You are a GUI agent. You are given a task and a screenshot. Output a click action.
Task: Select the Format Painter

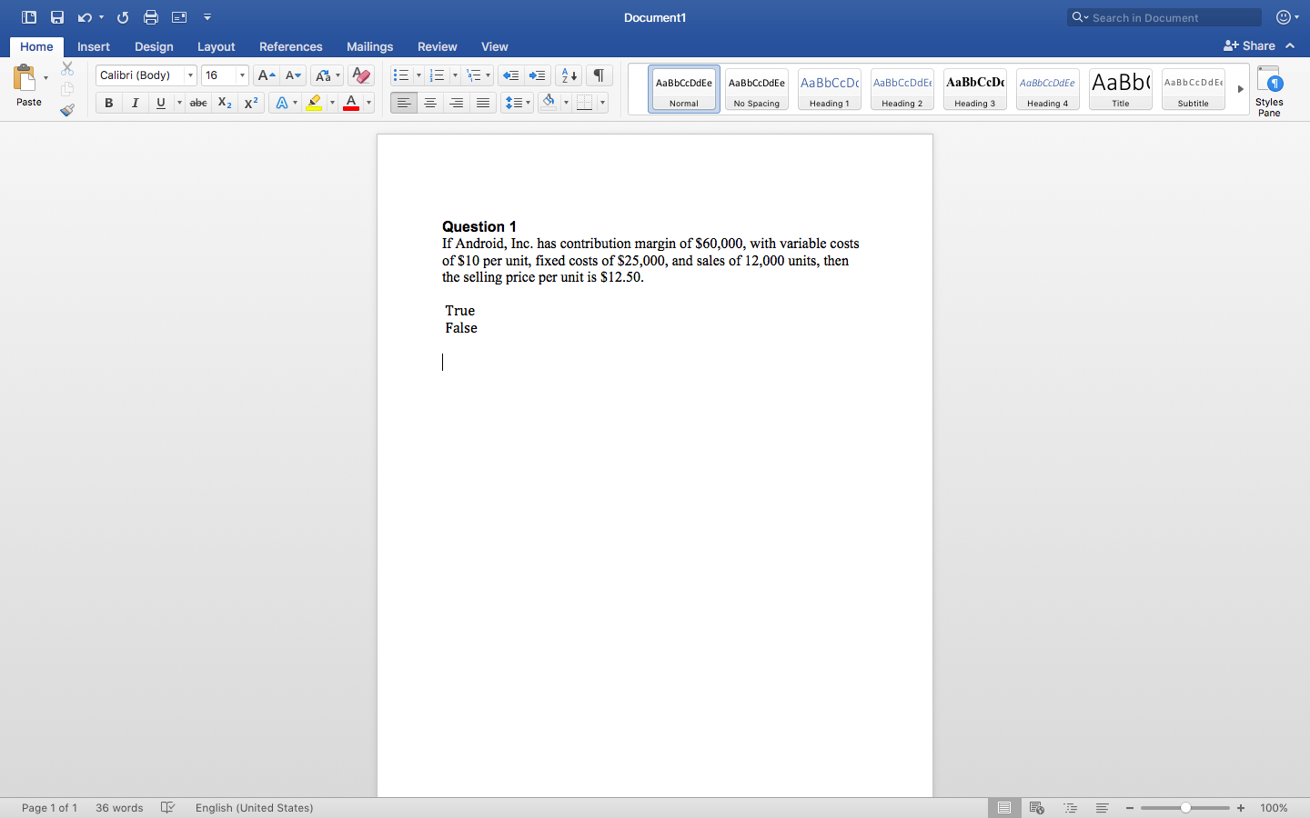pos(66,109)
